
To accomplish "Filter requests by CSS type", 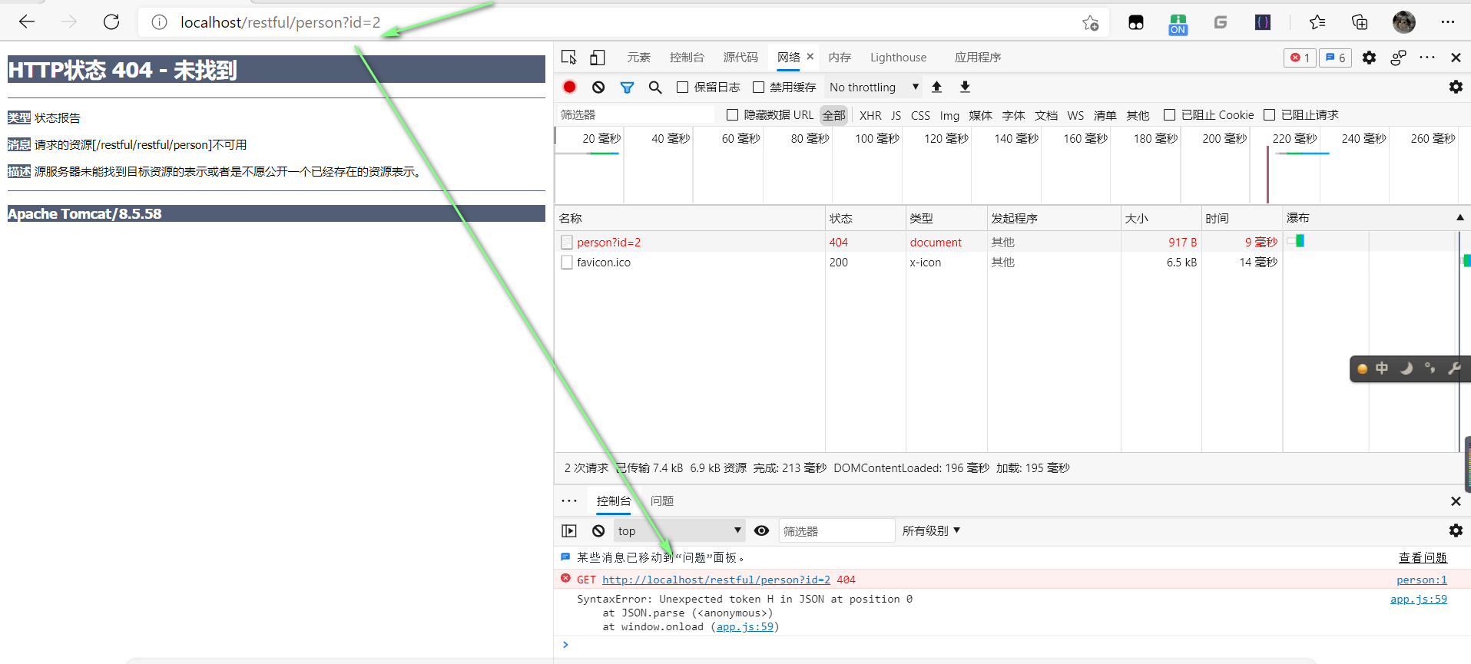I will tap(920, 115).
